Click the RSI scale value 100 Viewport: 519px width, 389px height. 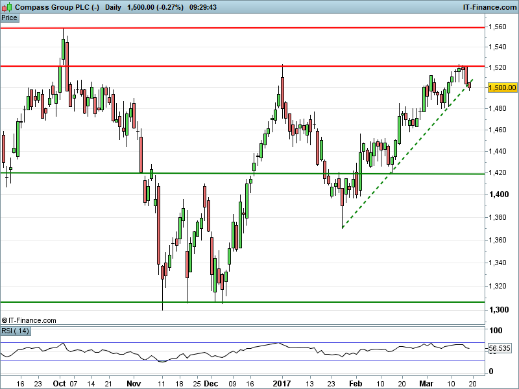tap(496, 331)
